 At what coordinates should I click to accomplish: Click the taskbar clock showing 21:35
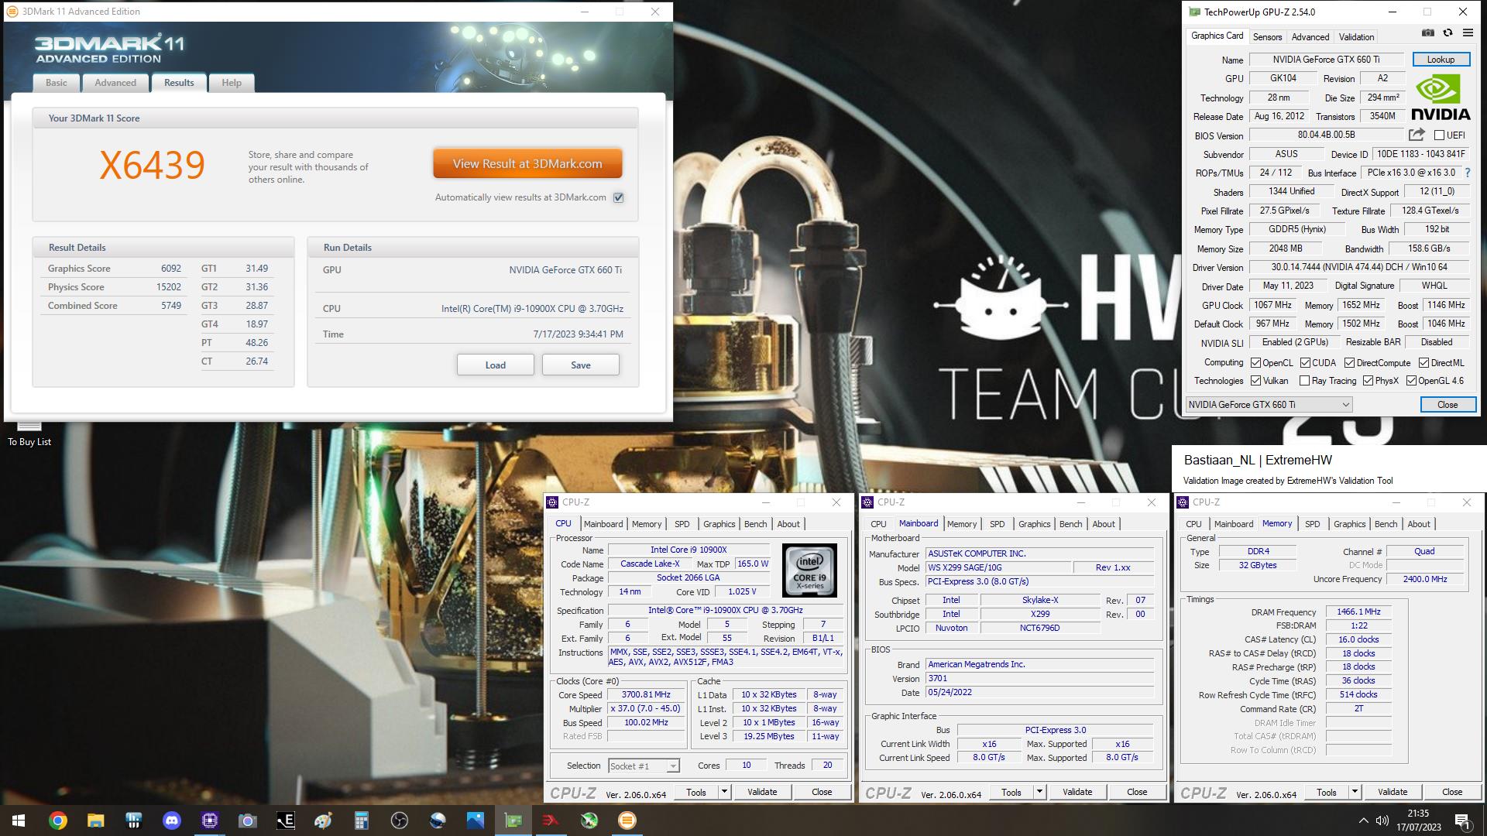pyautogui.click(x=1418, y=821)
